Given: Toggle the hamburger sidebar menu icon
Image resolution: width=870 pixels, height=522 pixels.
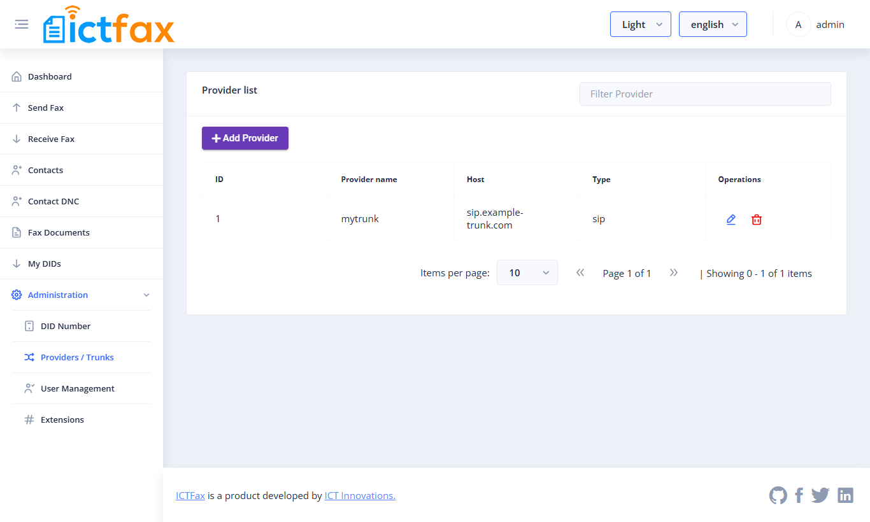Looking at the screenshot, I should coord(22,24).
